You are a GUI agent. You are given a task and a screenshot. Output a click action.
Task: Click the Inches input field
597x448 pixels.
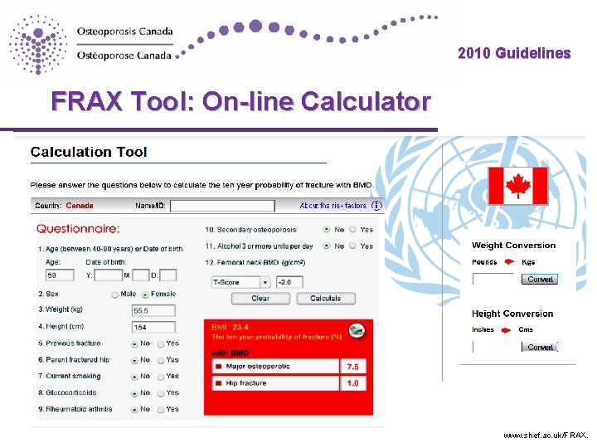click(493, 347)
